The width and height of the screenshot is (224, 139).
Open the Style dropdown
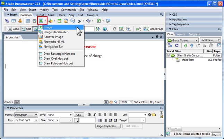coord(59,115)
